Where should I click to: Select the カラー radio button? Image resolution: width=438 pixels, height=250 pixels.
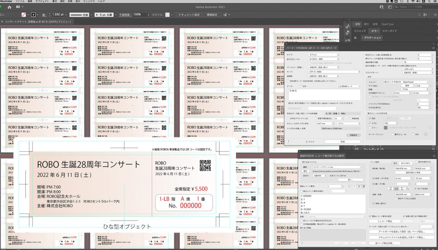coord(370,128)
